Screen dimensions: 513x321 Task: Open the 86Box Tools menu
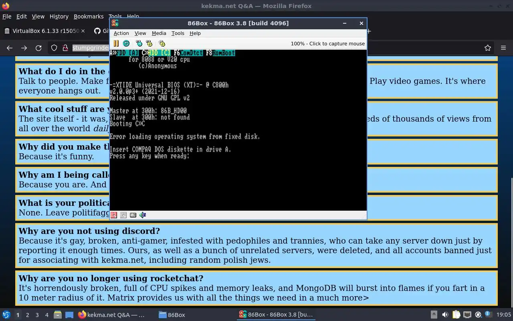pyautogui.click(x=178, y=33)
